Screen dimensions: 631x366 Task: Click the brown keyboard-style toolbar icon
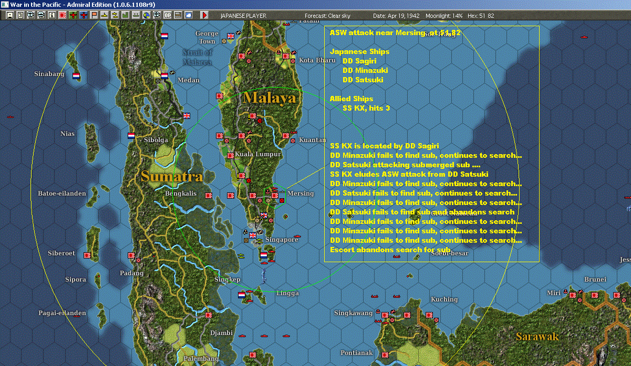[x=178, y=15]
